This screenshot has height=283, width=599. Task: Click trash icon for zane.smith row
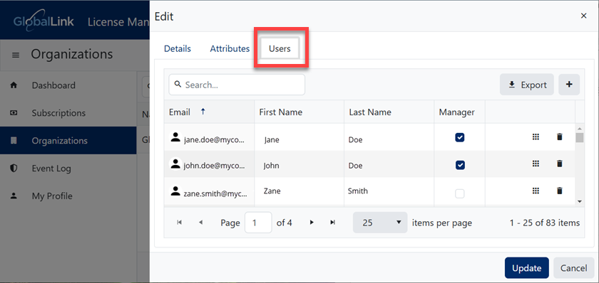(x=560, y=191)
